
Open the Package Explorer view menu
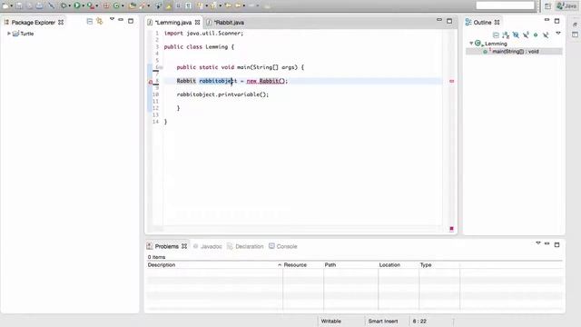click(x=112, y=19)
